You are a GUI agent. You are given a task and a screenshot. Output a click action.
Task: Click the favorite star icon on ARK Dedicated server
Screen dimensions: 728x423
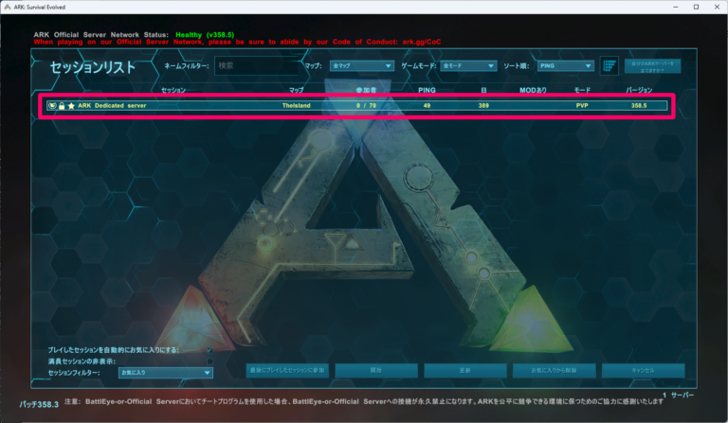coord(71,106)
